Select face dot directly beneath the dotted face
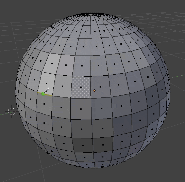The image size is (185, 182). pyautogui.click(x=81, y=109)
